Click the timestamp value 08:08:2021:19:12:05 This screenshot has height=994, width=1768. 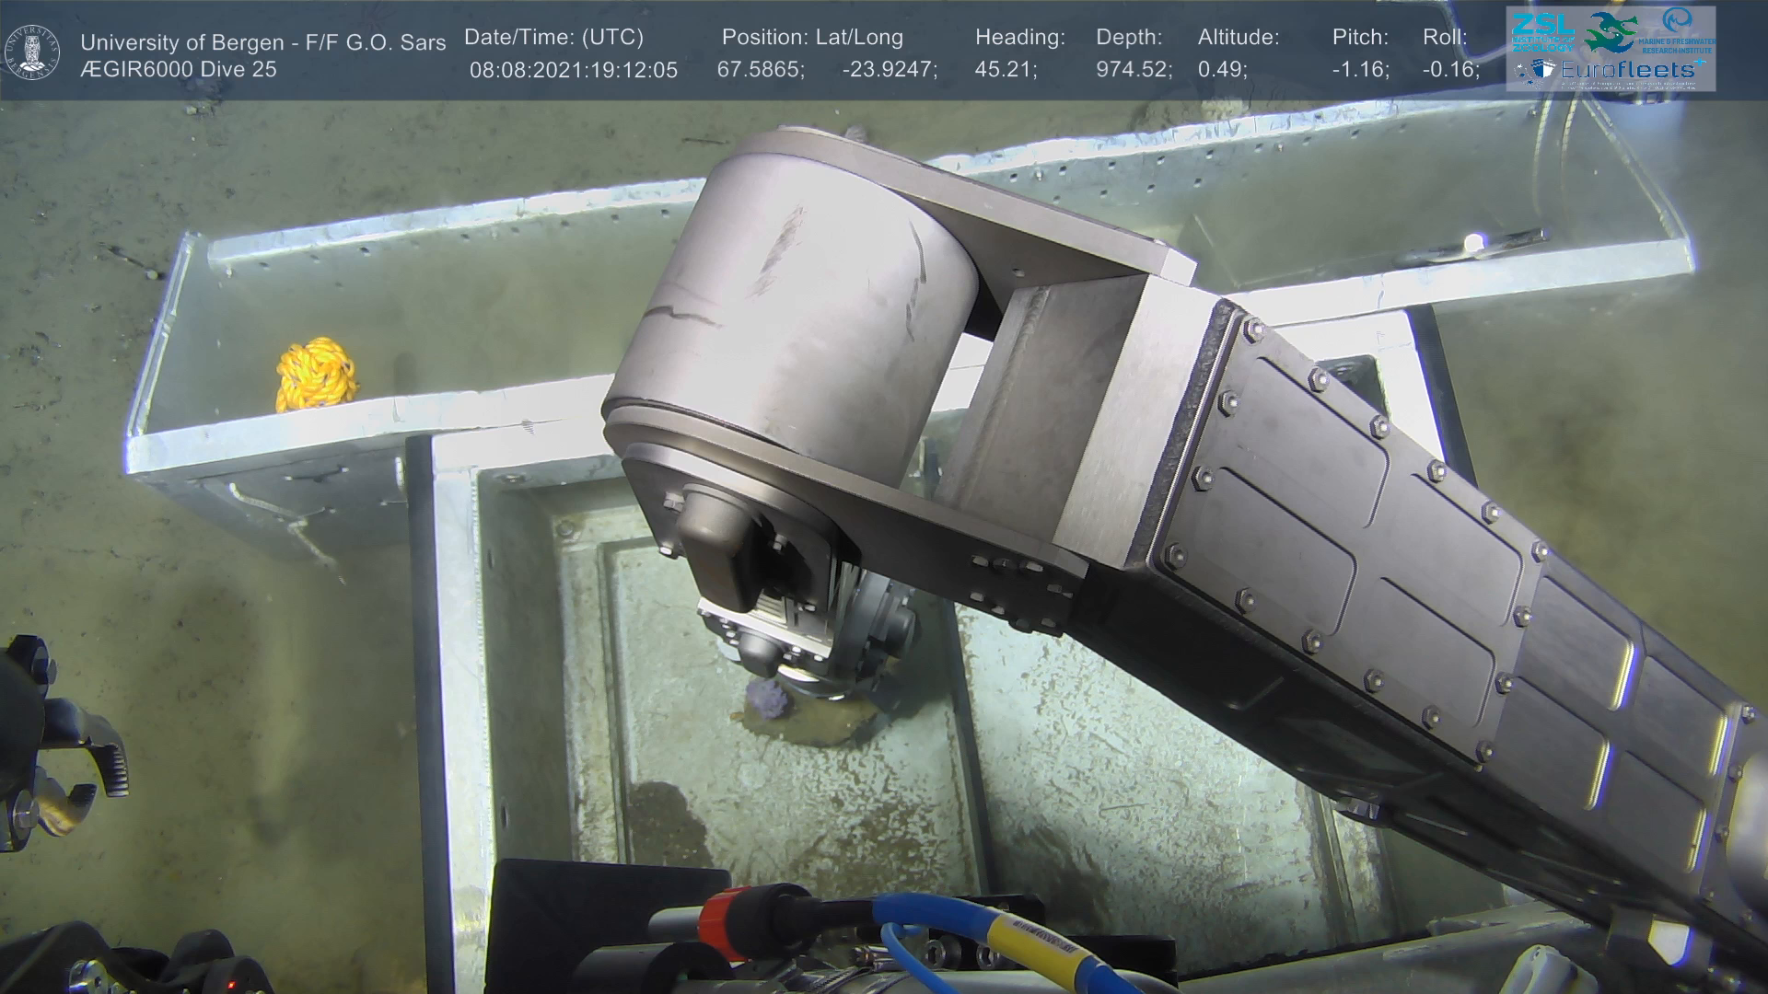click(573, 70)
